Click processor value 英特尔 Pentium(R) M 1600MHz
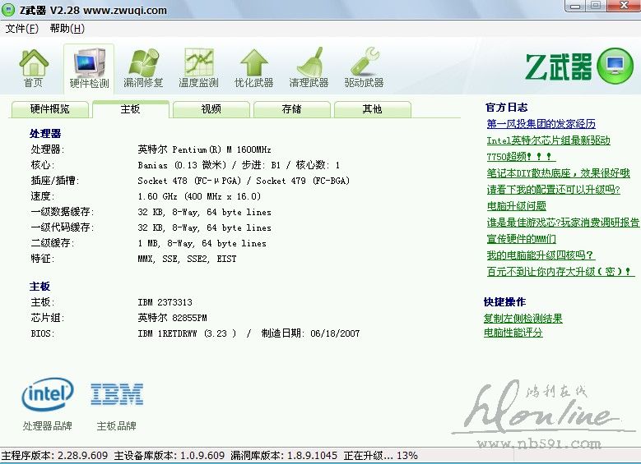 click(204, 149)
